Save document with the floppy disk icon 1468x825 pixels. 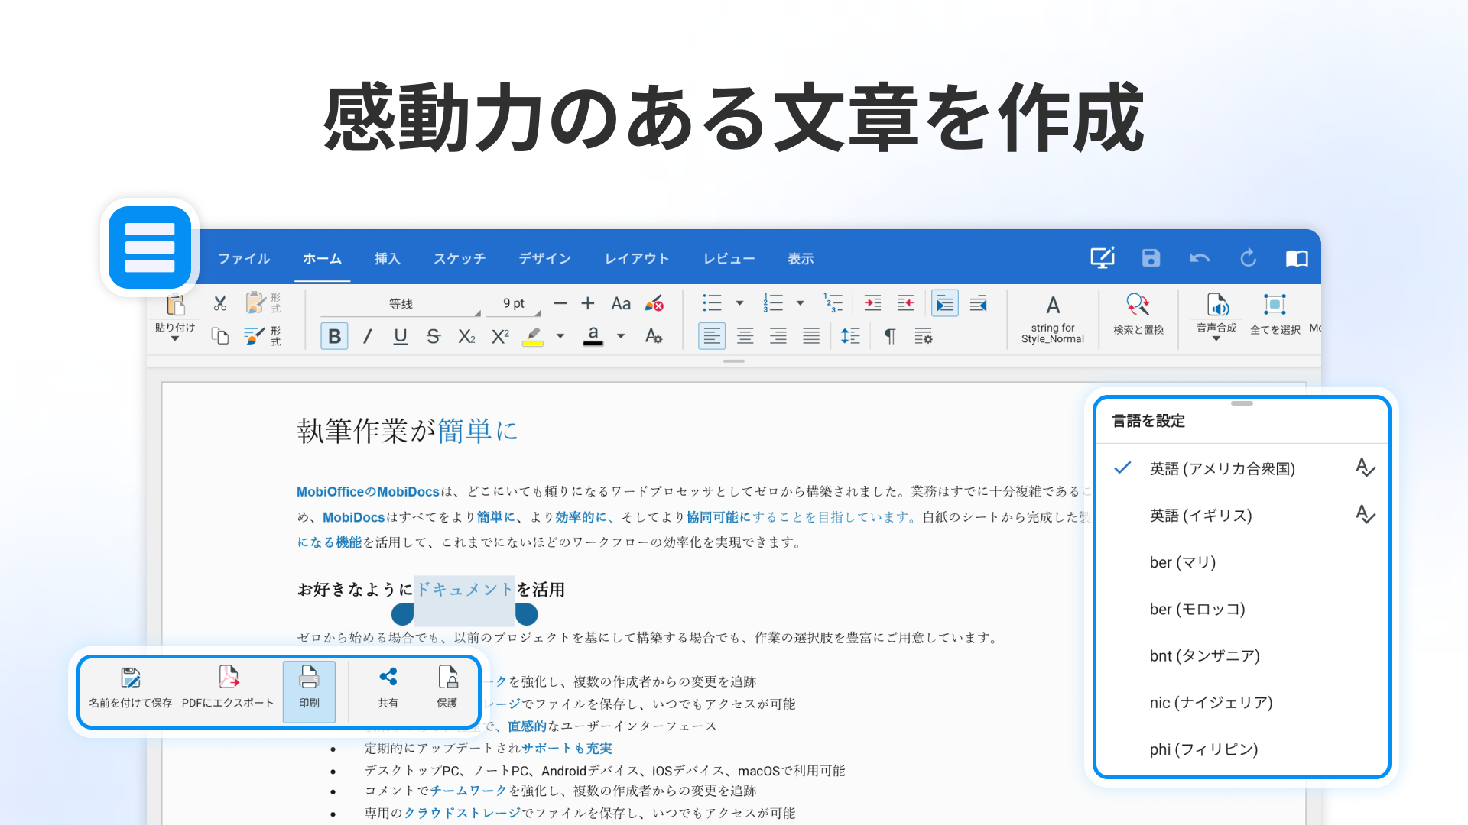click(x=1151, y=258)
